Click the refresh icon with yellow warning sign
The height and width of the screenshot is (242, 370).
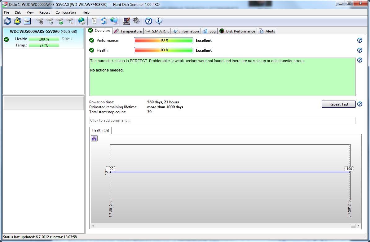(17, 21)
